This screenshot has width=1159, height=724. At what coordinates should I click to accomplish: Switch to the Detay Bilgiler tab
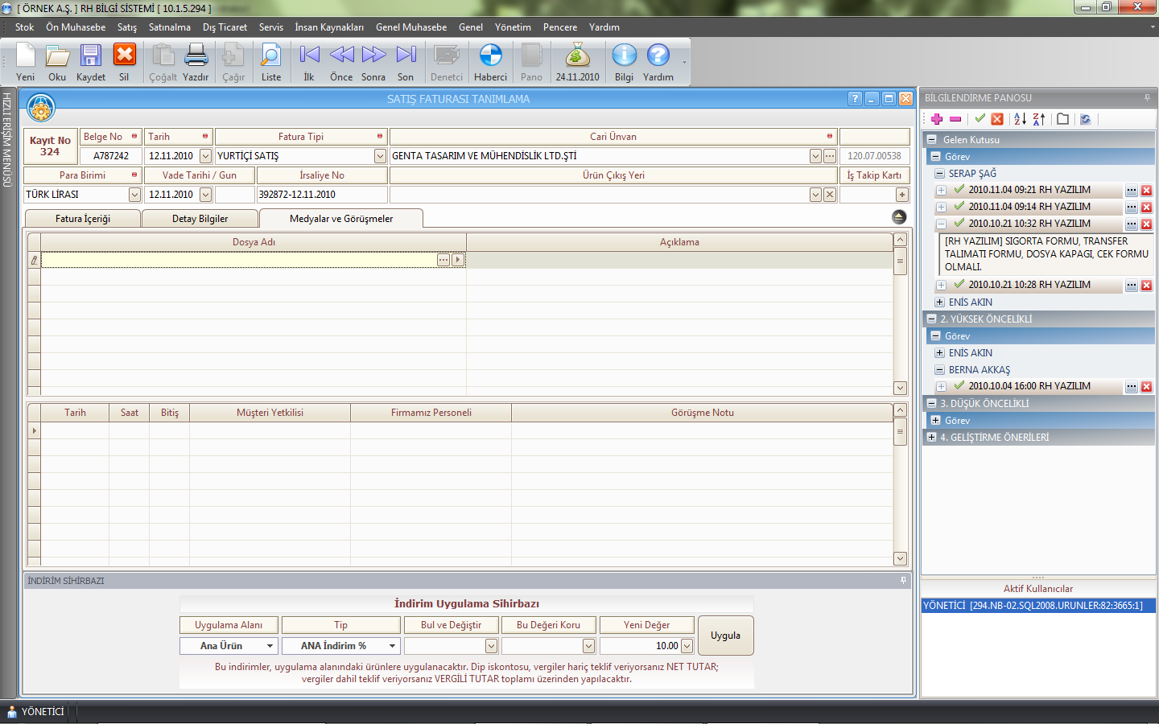click(200, 219)
